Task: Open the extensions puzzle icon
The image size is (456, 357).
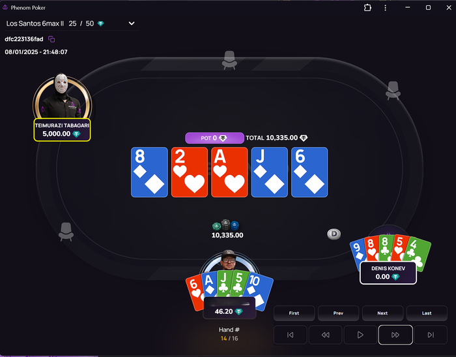Action: click(367, 8)
